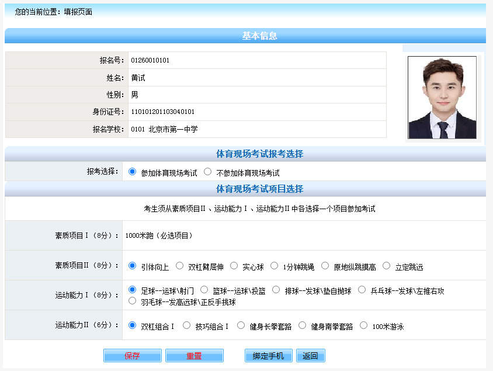Pick 双杠臂屈伸 radio button
The height and width of the screenshot is (371, 493).
pyautogui.click(x=179, y=266)
